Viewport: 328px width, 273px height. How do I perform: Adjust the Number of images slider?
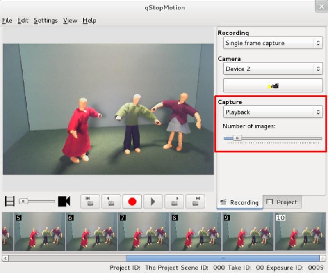[237, 138]
